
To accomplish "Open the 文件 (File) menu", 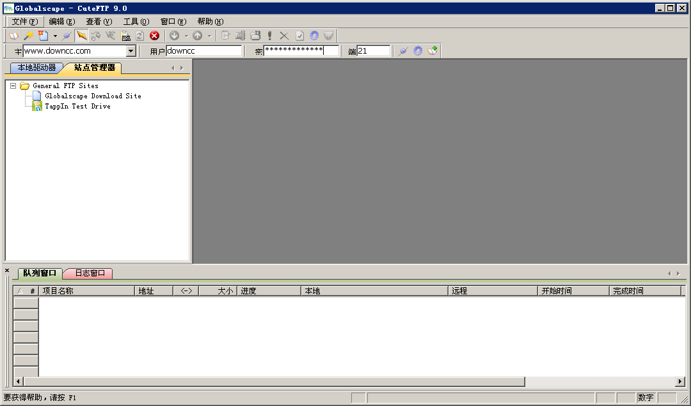I will point(24,22).
